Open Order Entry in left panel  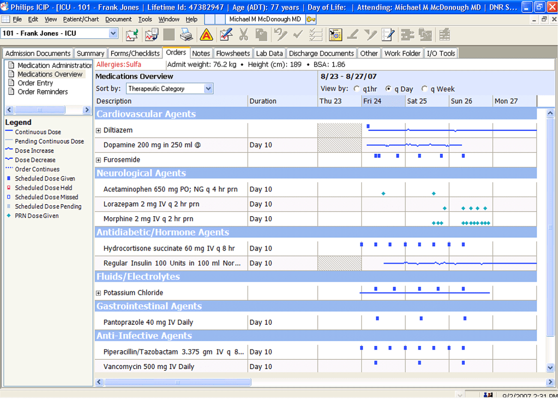click(35, 83)
